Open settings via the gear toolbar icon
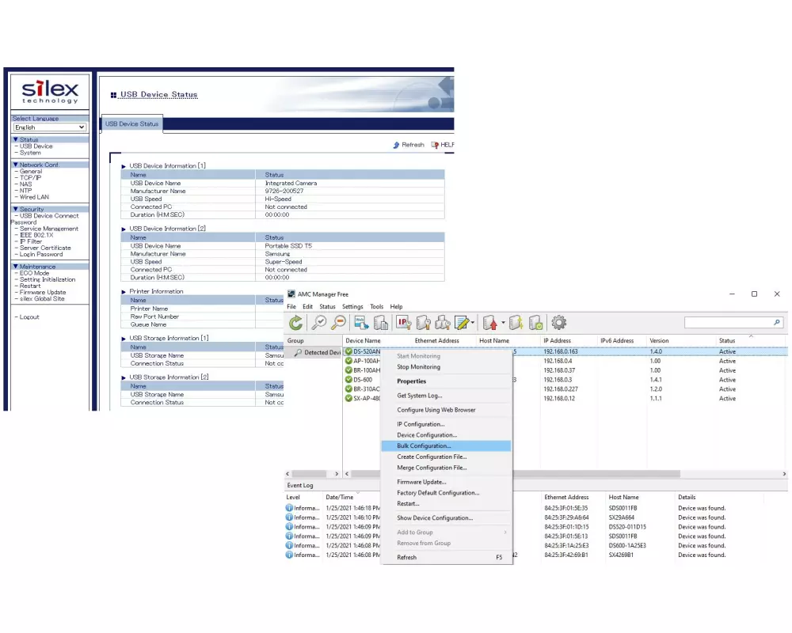The image size is (792, 633). click(x=559, y=323)
